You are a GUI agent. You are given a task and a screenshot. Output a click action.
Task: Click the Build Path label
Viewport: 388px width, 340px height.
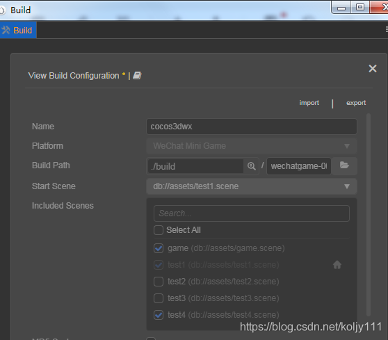pos(51,165)
